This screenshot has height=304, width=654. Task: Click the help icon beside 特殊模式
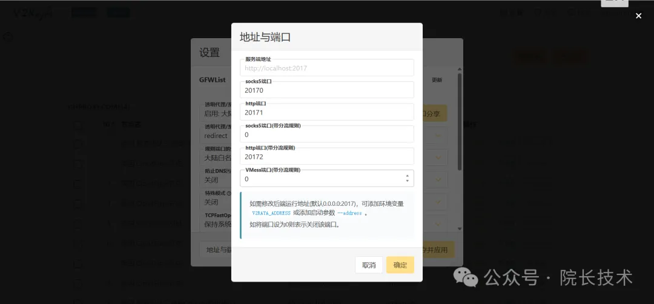coord(230,194)
